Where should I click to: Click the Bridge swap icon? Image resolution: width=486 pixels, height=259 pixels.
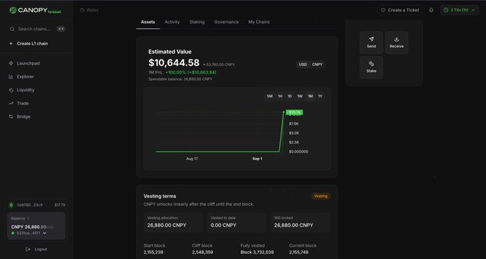click(x=11, y=117)
